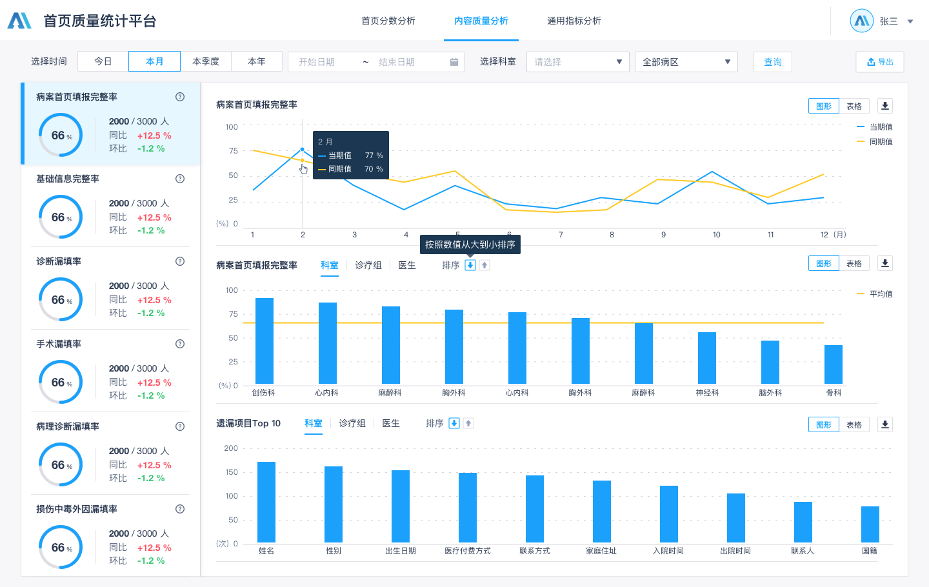
Task: Sort 遗漏项目Top 10 ascending
Action: [468, 423]
